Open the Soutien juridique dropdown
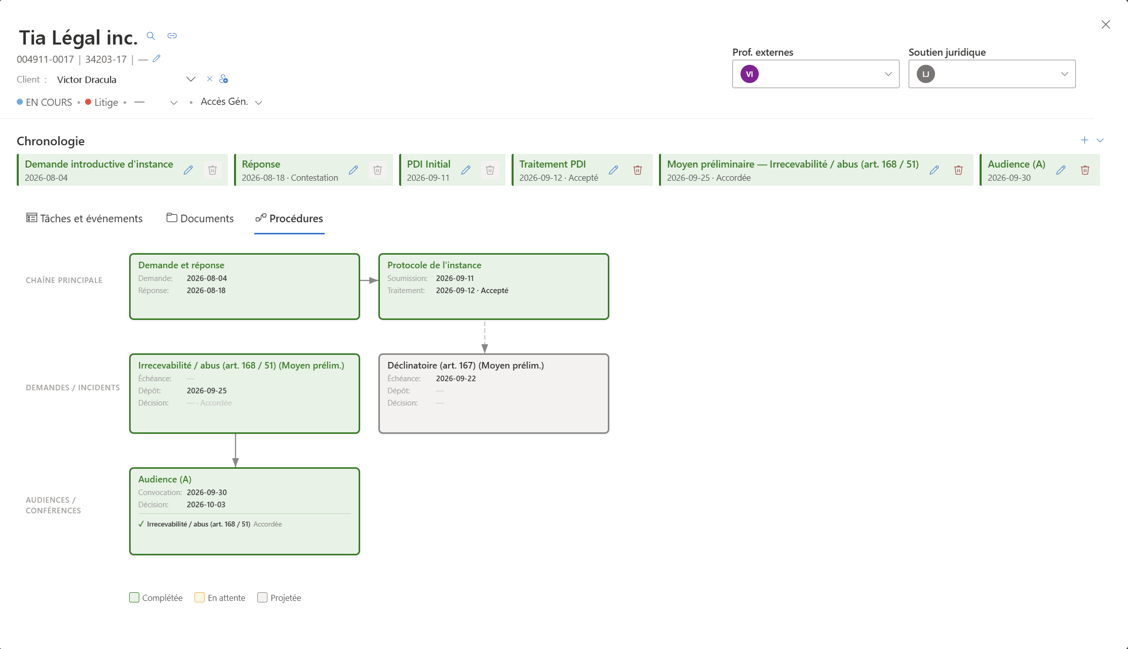This screenshot has width=1128, height=649. (992, 74)
